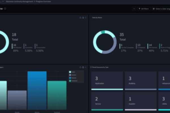
Task: Expand the dropdown left of the breadcrumb
Action: coord(1,2)
